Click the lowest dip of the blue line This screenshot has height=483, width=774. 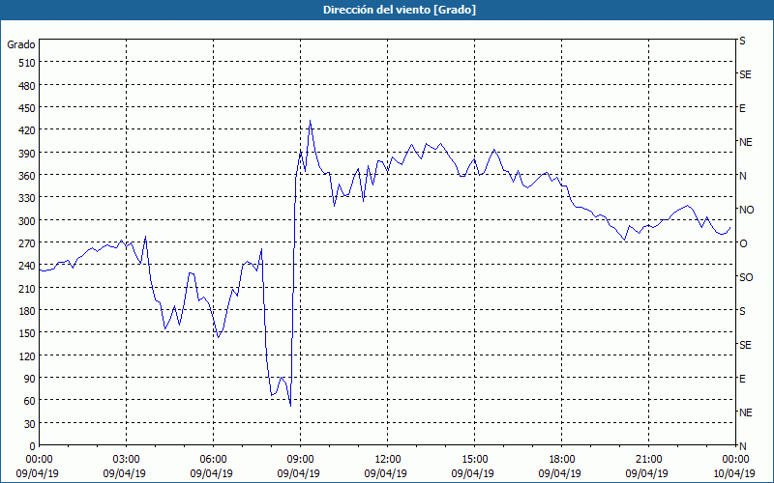point(291,406)
